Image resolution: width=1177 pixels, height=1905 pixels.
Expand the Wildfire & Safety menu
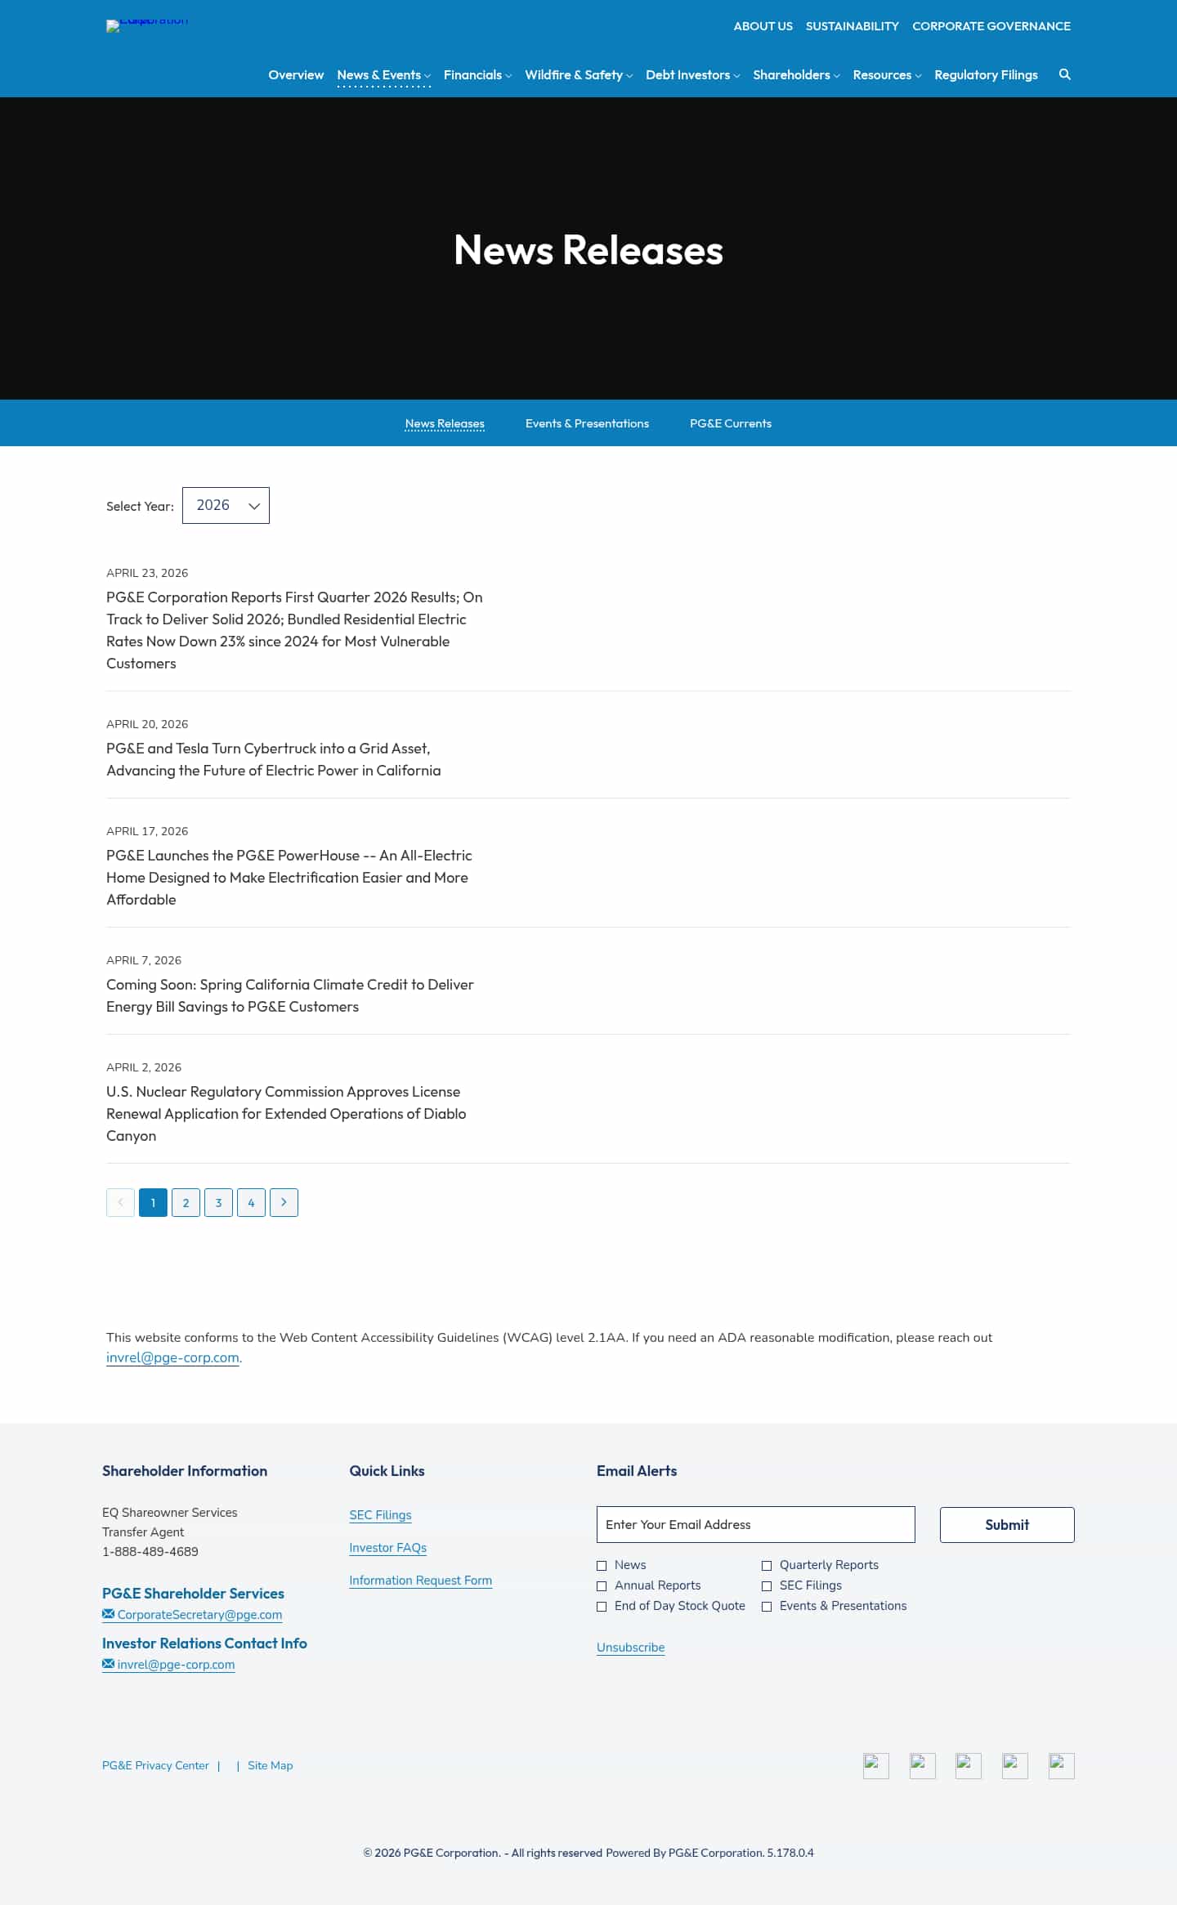[x=579, y=75]
